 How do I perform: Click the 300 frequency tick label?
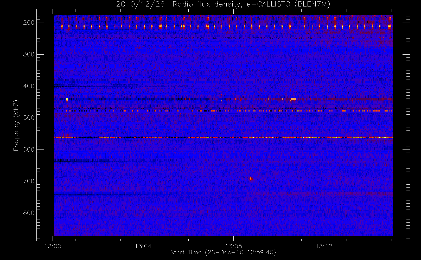[x=29, y=54]
